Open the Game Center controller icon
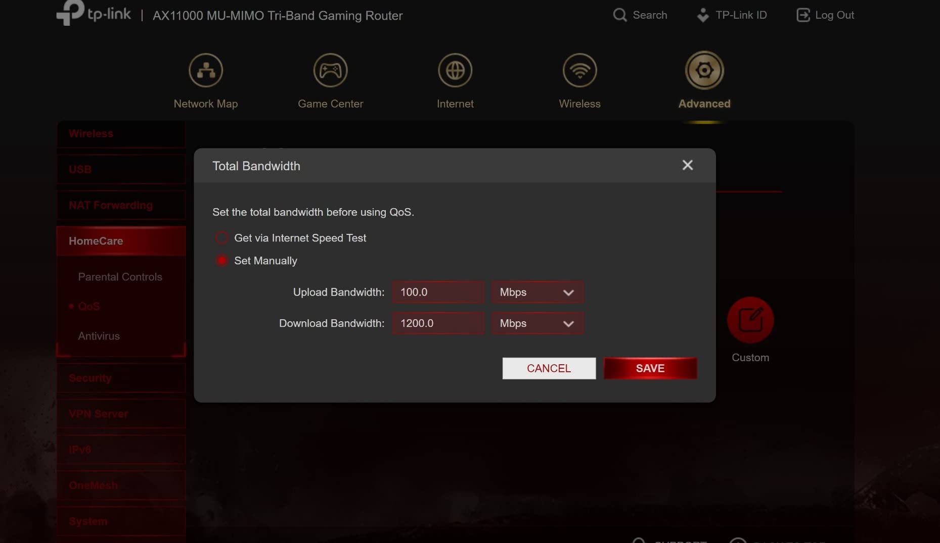 pos(331,70)
